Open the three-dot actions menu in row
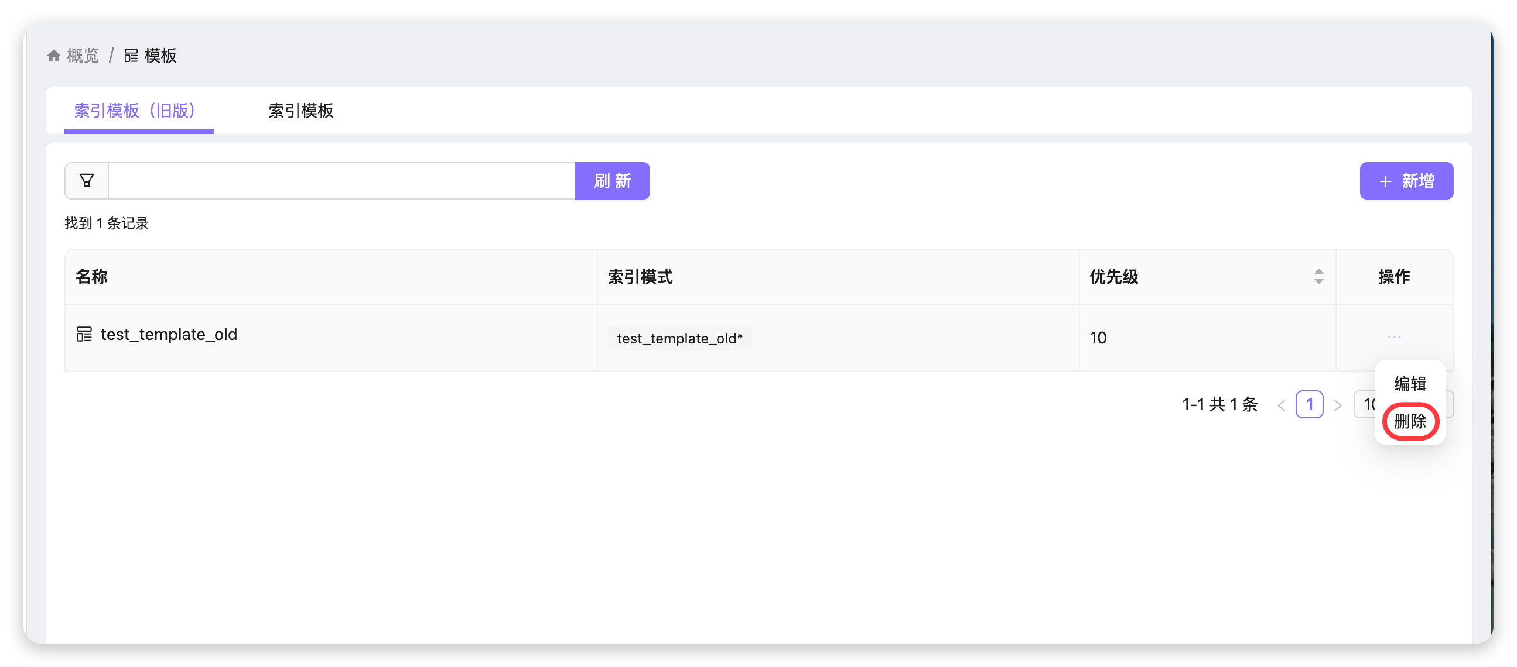The width and height of the screenshot is (1517, 667). [1393, 337]
